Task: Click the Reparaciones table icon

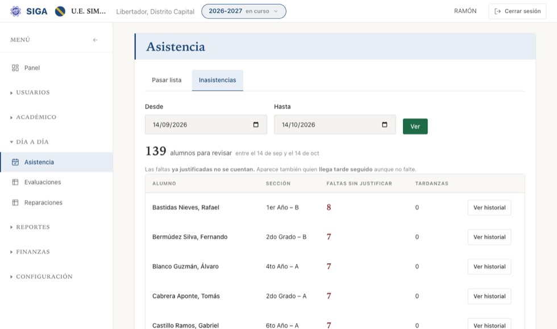Action: [x=15, y=202]
